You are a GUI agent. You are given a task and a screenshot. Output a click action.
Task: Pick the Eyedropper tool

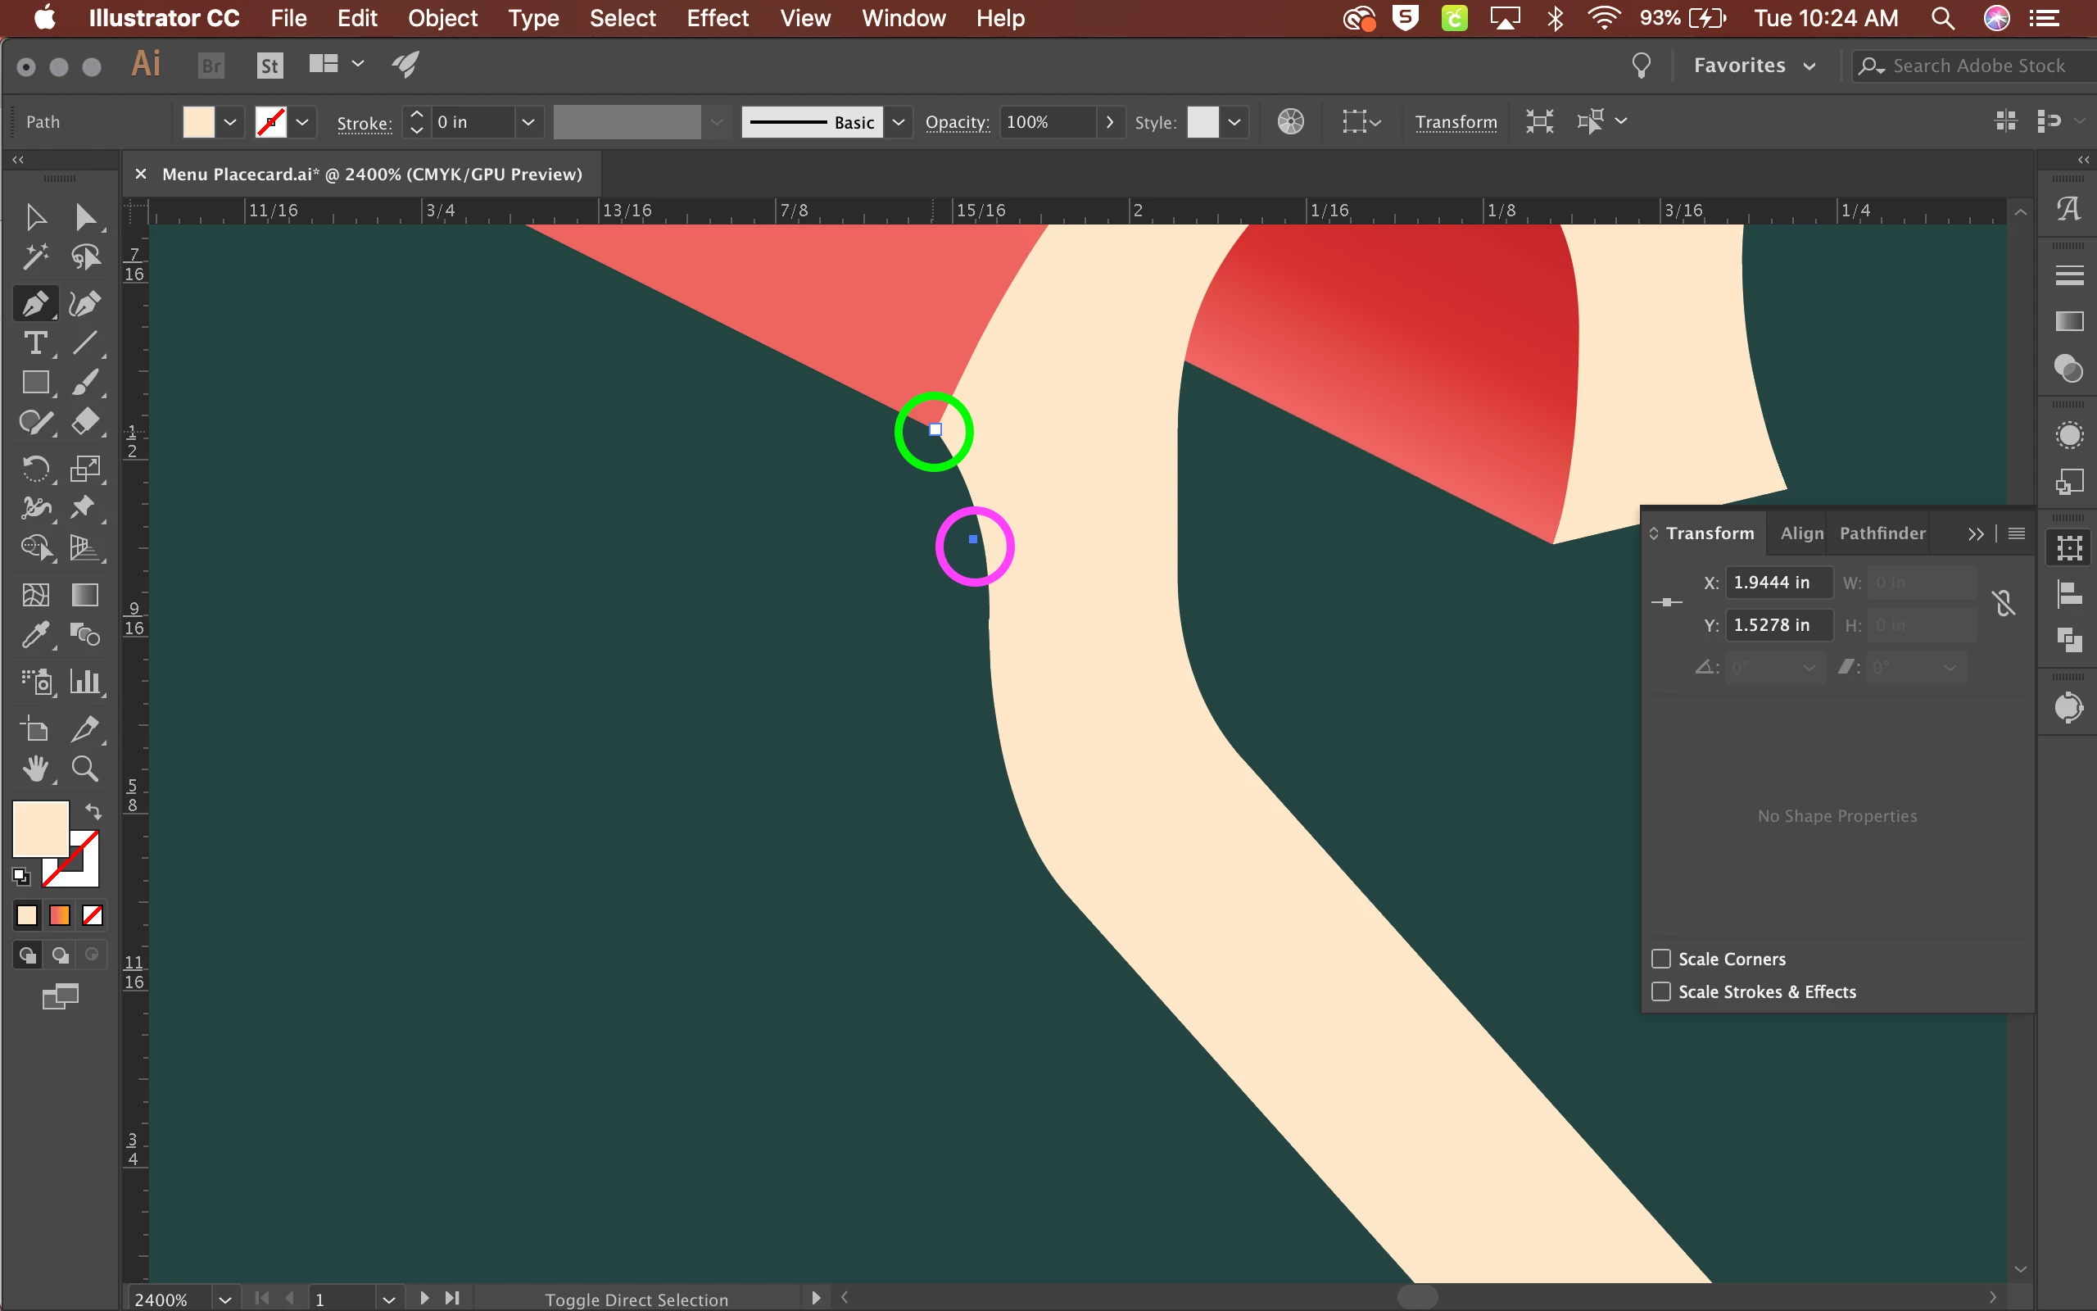[x=34, y=635]
